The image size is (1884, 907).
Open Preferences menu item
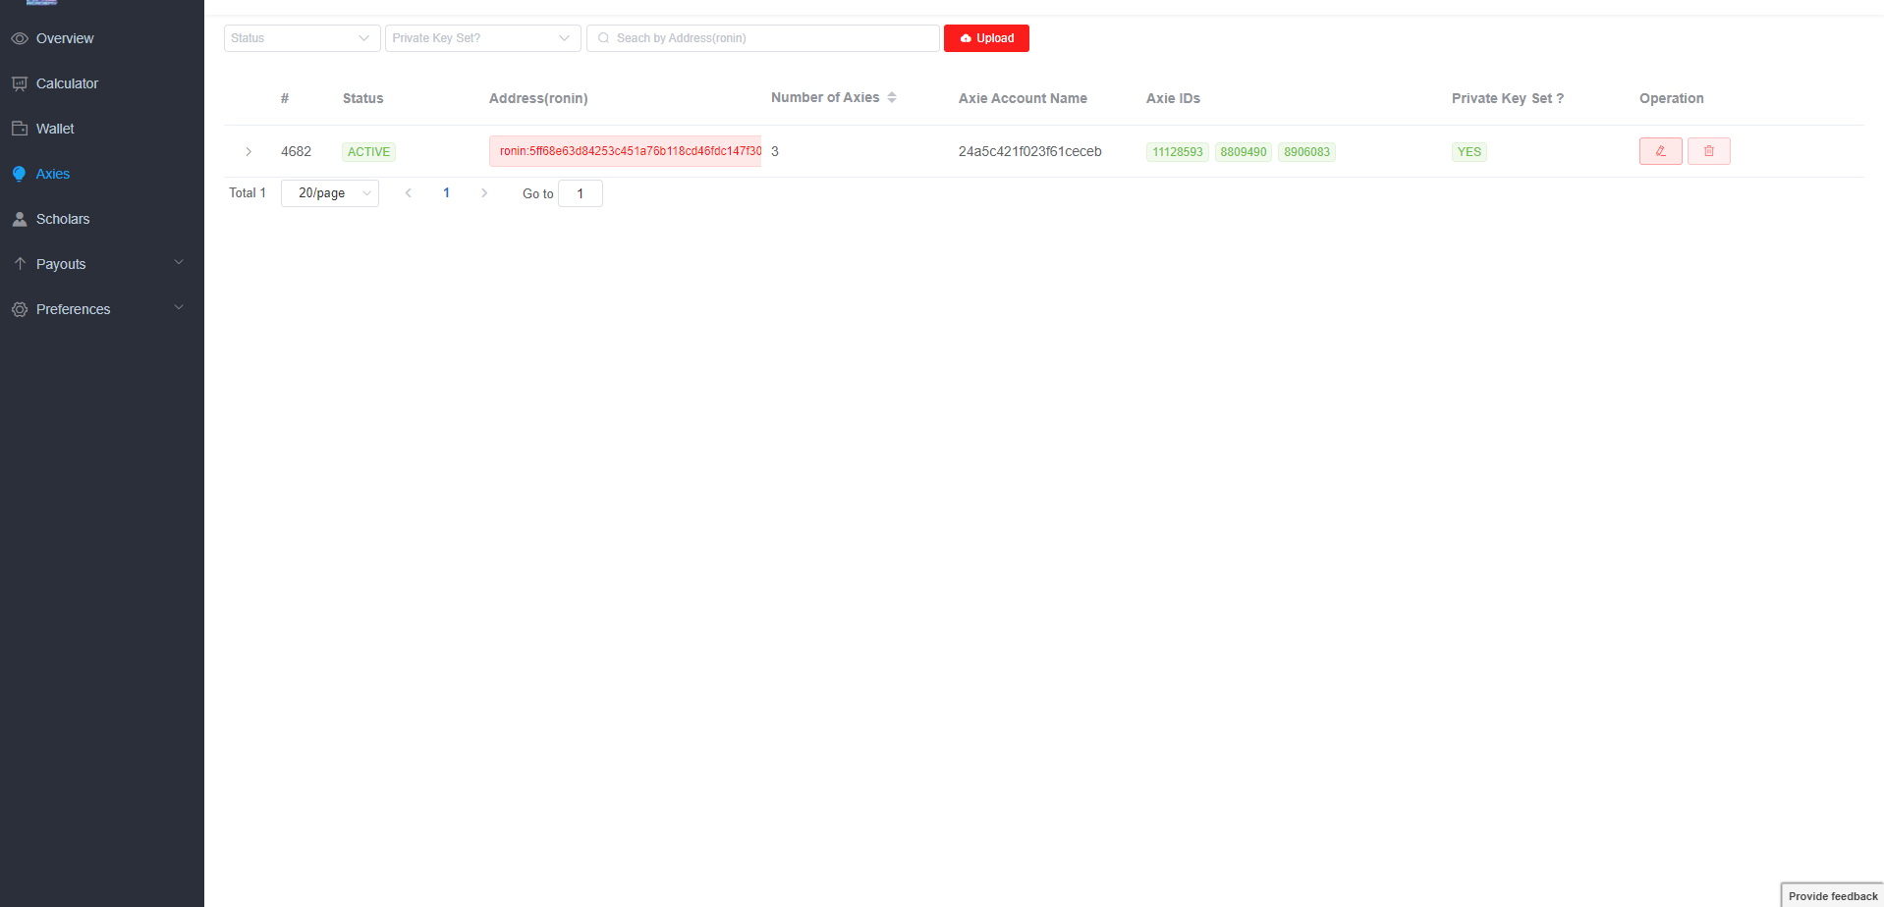[102, 309]
